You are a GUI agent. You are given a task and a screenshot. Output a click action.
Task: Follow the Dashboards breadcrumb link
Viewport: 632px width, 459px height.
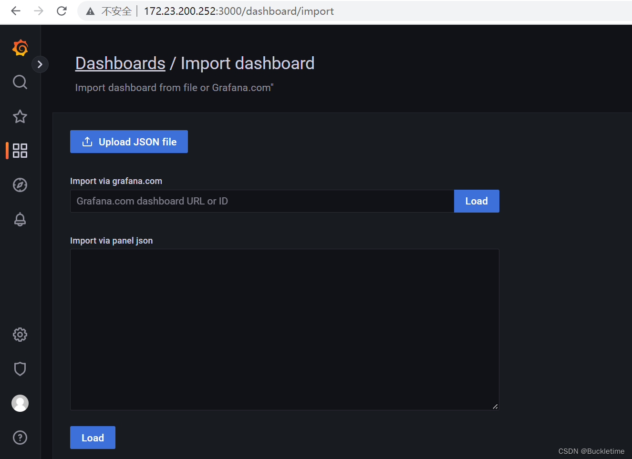point(120,63)
